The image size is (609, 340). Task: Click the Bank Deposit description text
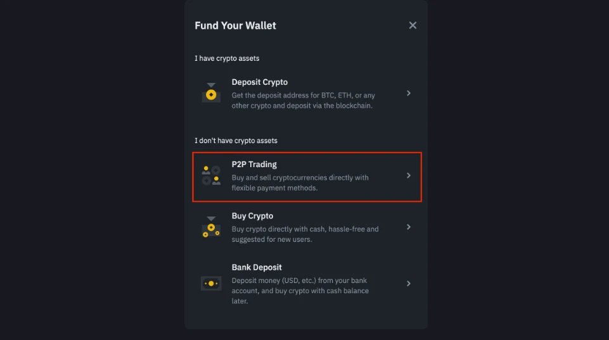(300, 291)
